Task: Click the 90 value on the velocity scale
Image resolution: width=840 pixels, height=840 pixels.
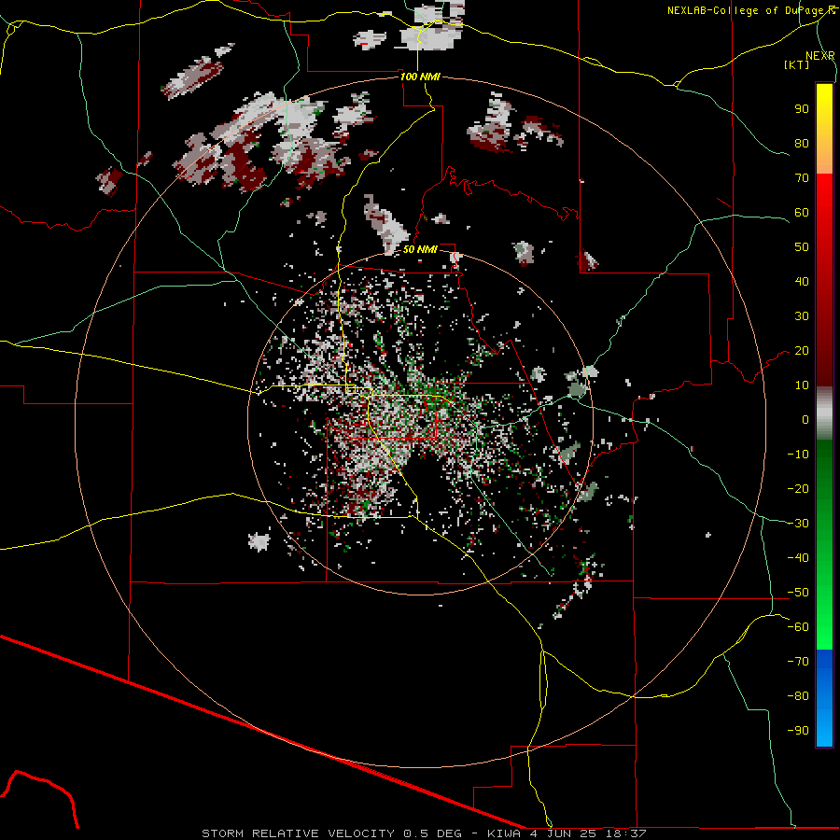Action: click(x=802, y=109)
